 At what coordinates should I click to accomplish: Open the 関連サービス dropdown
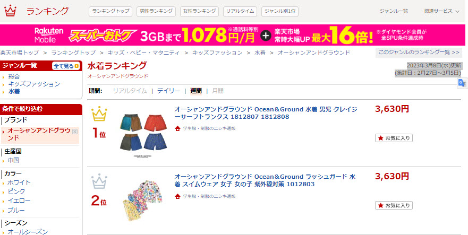[x=442, y=11]
